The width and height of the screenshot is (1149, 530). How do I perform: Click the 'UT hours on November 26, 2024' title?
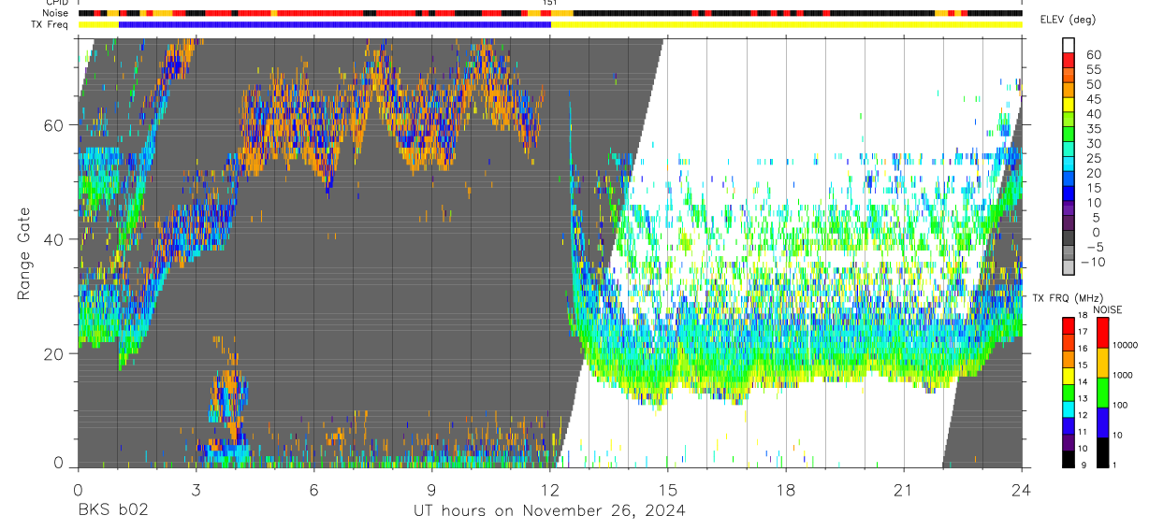549,510
